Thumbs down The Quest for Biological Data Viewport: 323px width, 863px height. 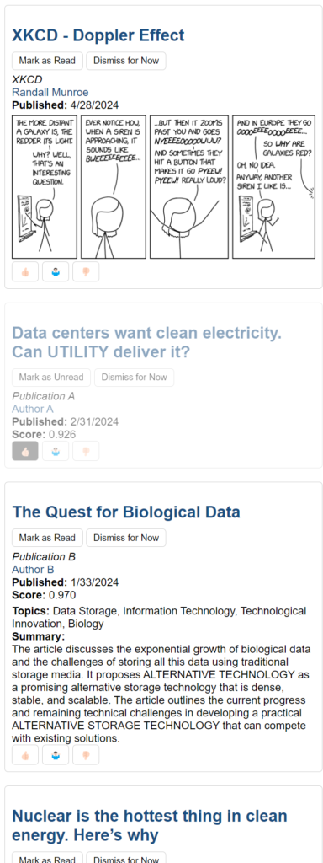86,756
